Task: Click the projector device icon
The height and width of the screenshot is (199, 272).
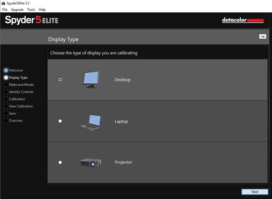Action: pyautogui.click(x=91, y=163)
